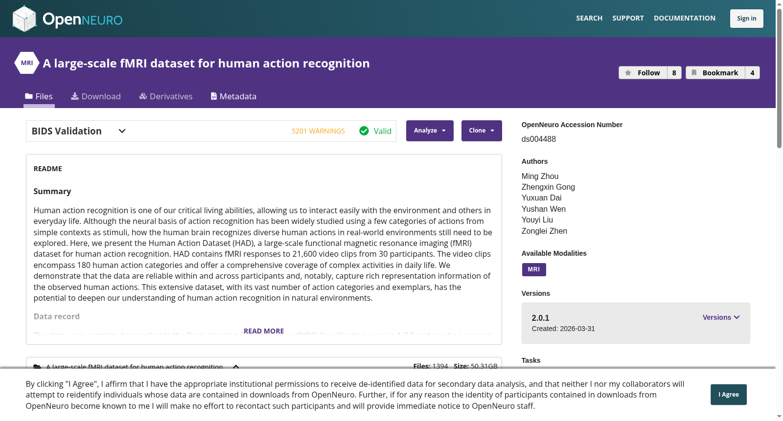This screenshot has width=783, height=421.
Task: Click the OpenNeuro cube logo icon
Action: point(24,19)
